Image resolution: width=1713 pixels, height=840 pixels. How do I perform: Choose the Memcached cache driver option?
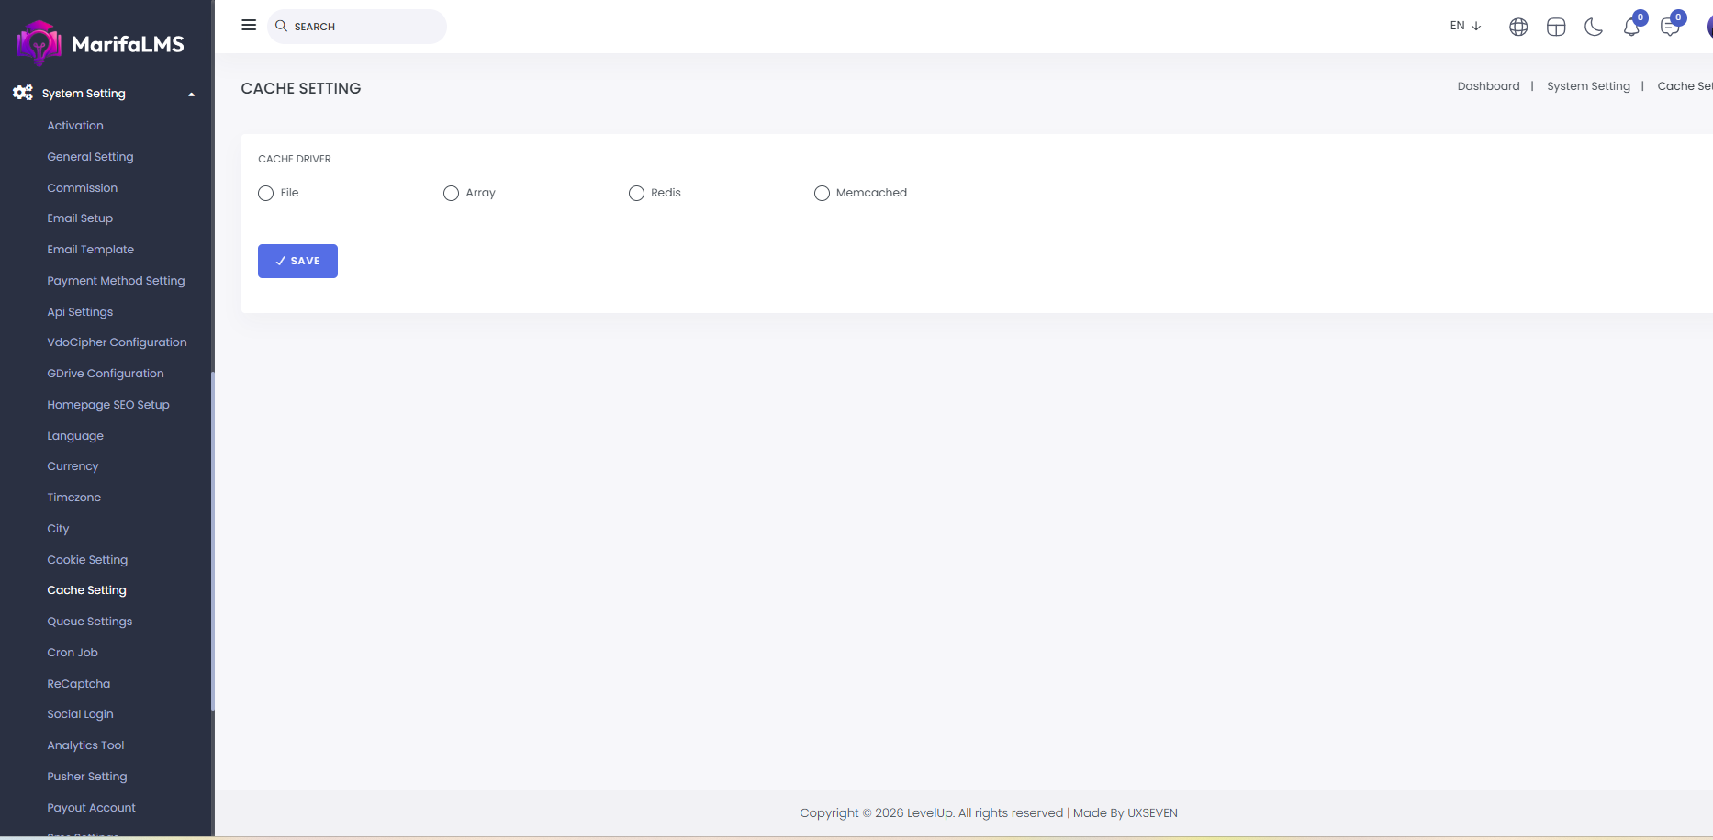822,193
